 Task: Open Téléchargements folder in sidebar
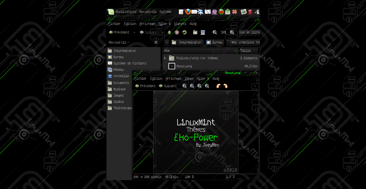120,108
